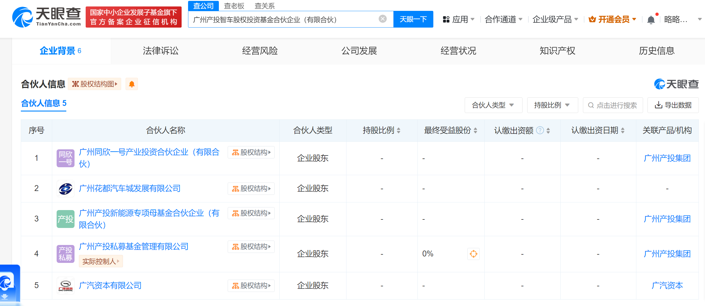Screen dimensions: 705x306
Task: Click the 同欣一号 purple company logo
Action: coord(66,158)
